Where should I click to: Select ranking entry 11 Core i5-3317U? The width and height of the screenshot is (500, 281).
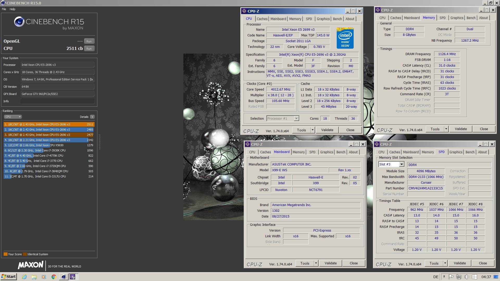pos(49,176)
